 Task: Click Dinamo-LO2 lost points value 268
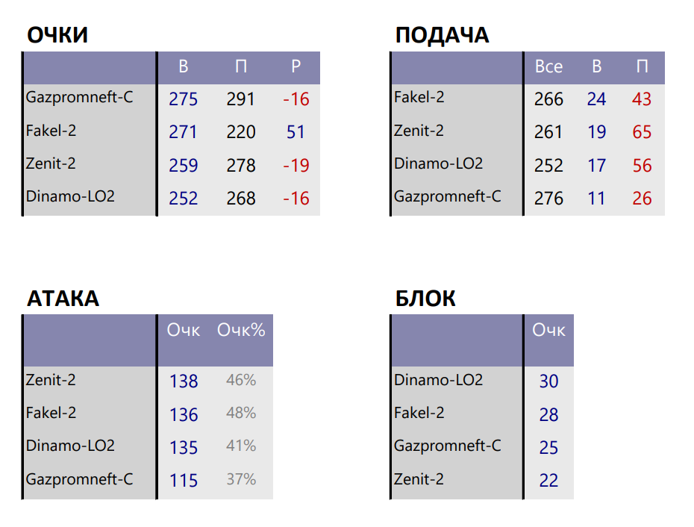click(x=241, y=199)
